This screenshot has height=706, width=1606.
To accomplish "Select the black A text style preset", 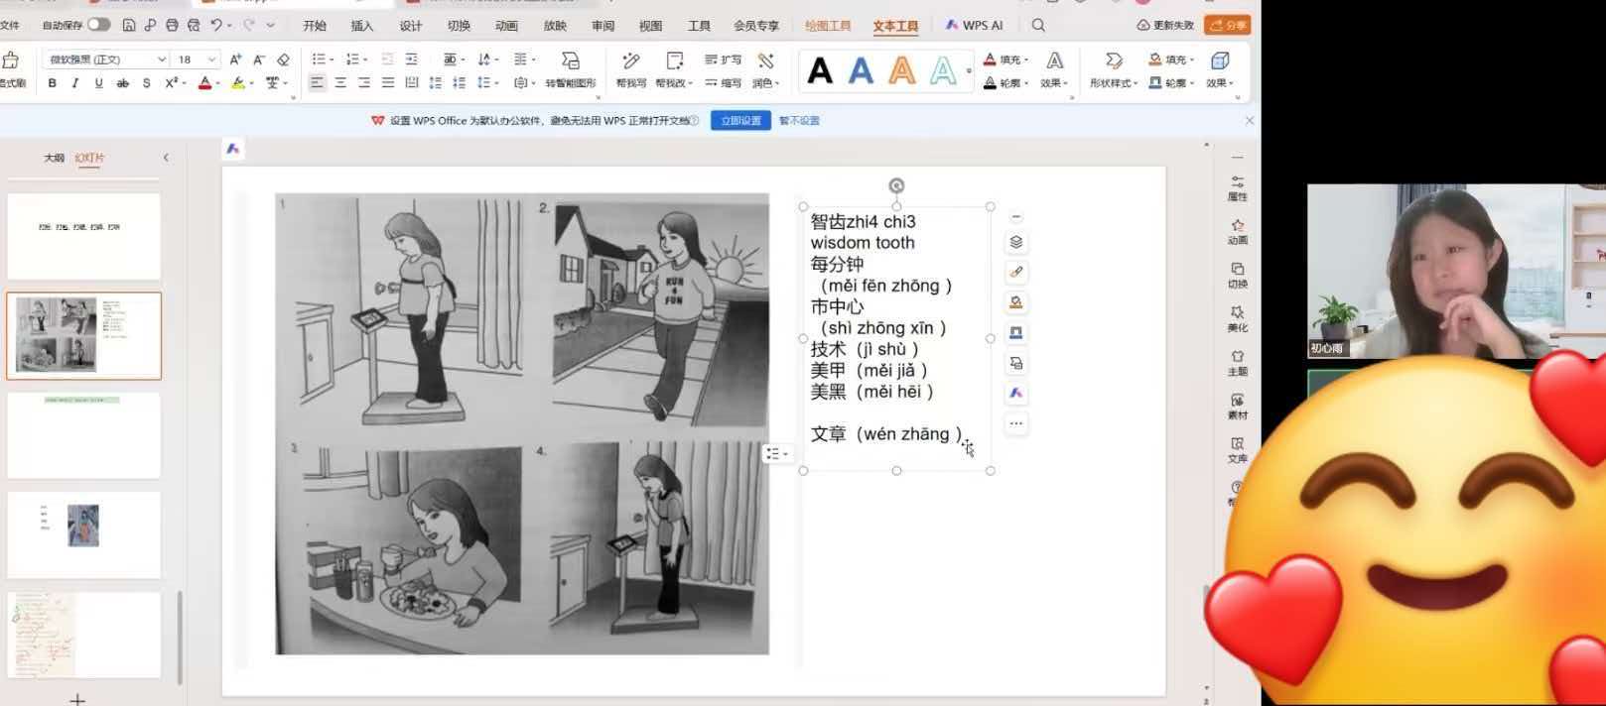I will [x=820, y=70].
